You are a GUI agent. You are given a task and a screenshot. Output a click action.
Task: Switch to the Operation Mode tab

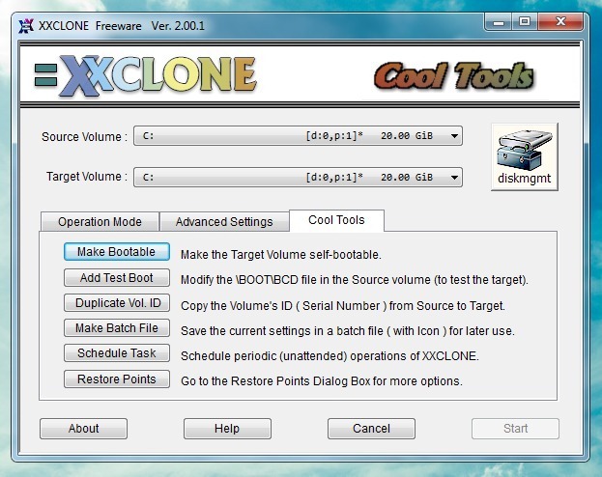pos(100,222)
